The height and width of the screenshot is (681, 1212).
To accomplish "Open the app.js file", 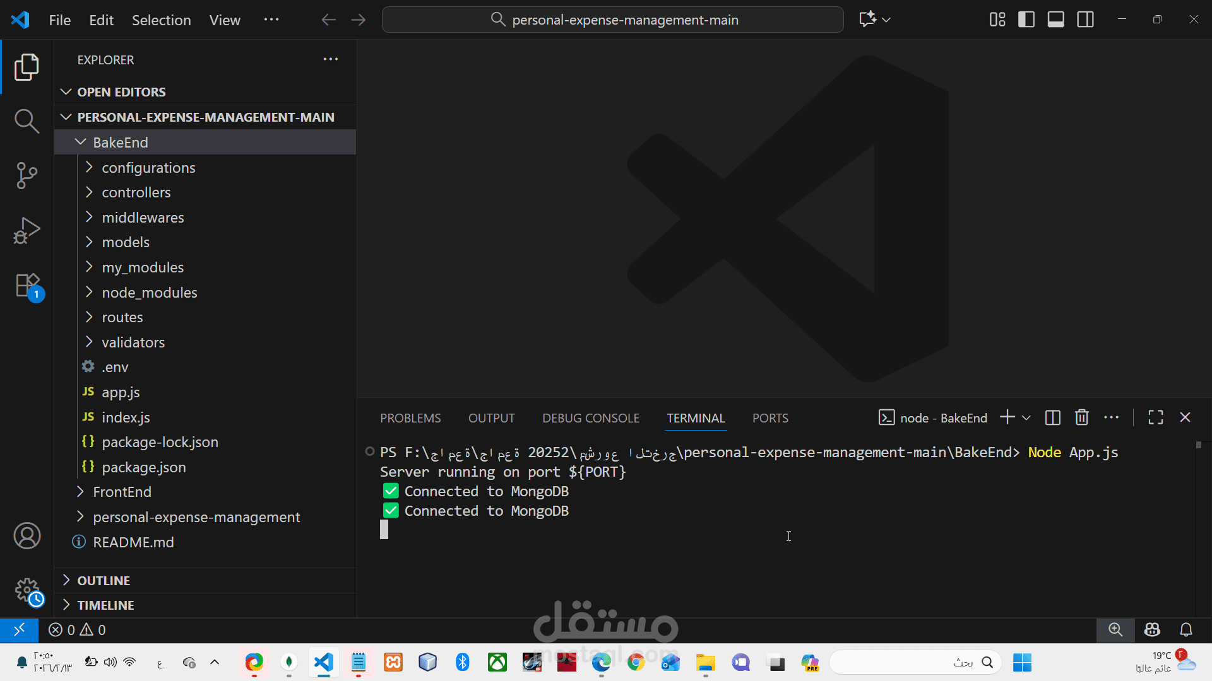I will coord(121,392).
